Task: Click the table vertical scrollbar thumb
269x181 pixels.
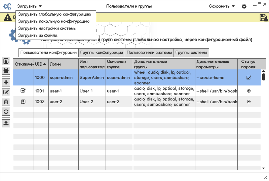Action: coord(264,77)
